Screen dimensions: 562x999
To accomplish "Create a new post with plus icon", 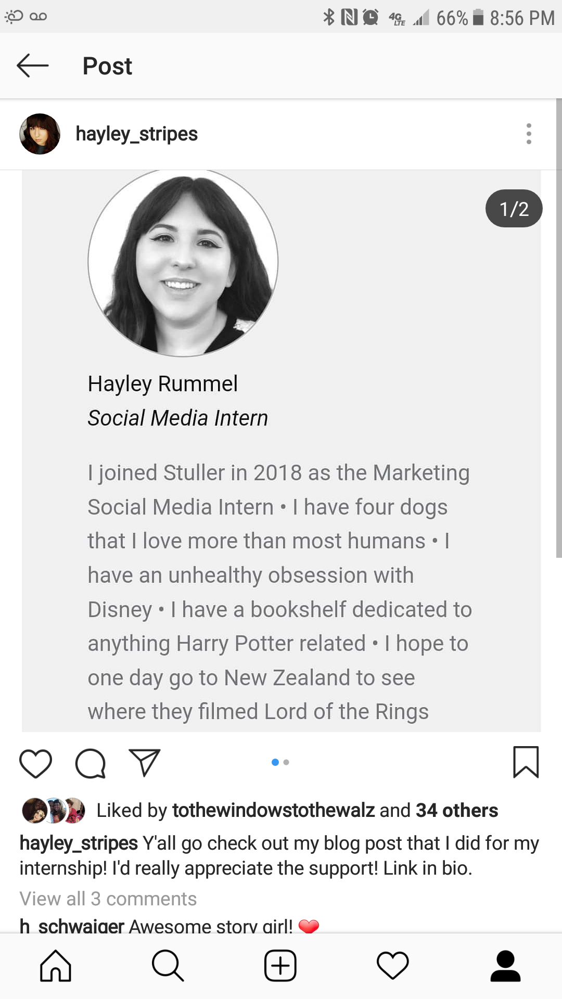I will (x=280, y=966).
